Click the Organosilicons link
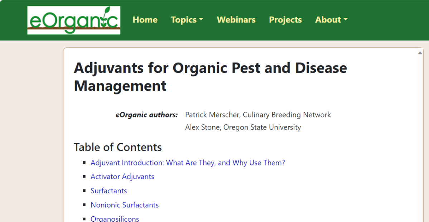The width and height of the screenshot is (429, 222). click(x=115, y=218)
